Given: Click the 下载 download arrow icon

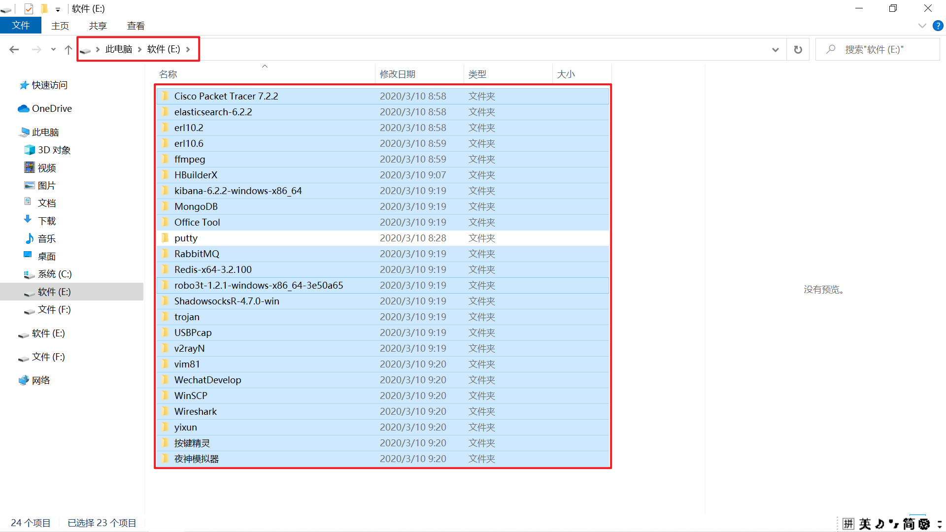Looking at the screenshot, I should [x=28, y=219].
